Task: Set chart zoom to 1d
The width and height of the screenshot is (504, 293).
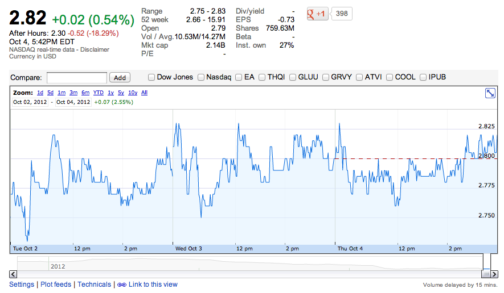Action: 40,93
